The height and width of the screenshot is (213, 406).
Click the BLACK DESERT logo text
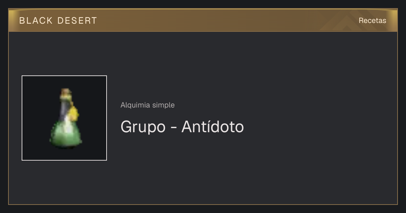(58, 21)
